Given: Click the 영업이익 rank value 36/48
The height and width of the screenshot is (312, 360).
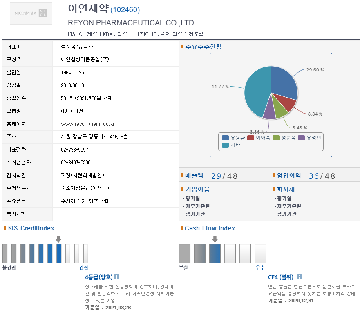Looking at the screenshot, I should point(322,176).
